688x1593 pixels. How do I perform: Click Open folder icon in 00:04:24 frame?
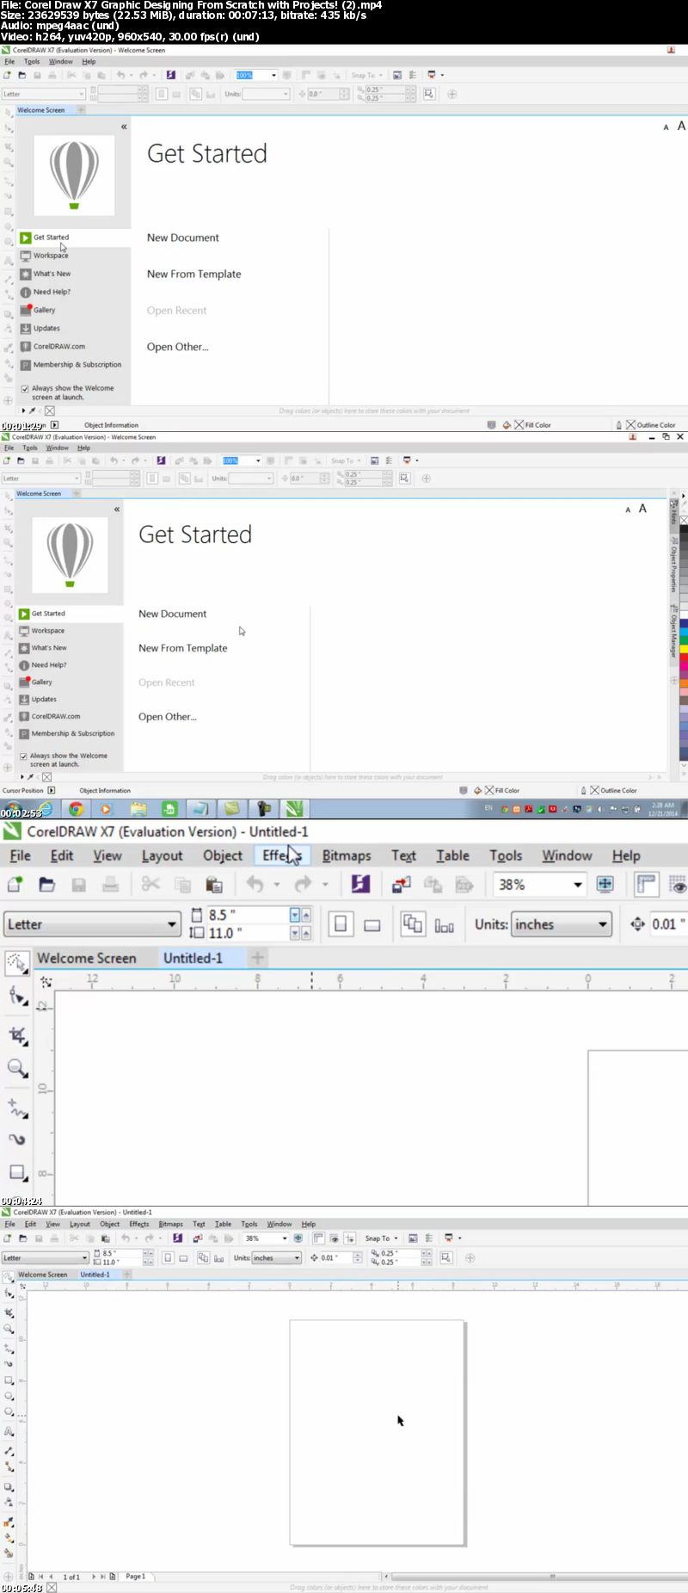(46, 884)
